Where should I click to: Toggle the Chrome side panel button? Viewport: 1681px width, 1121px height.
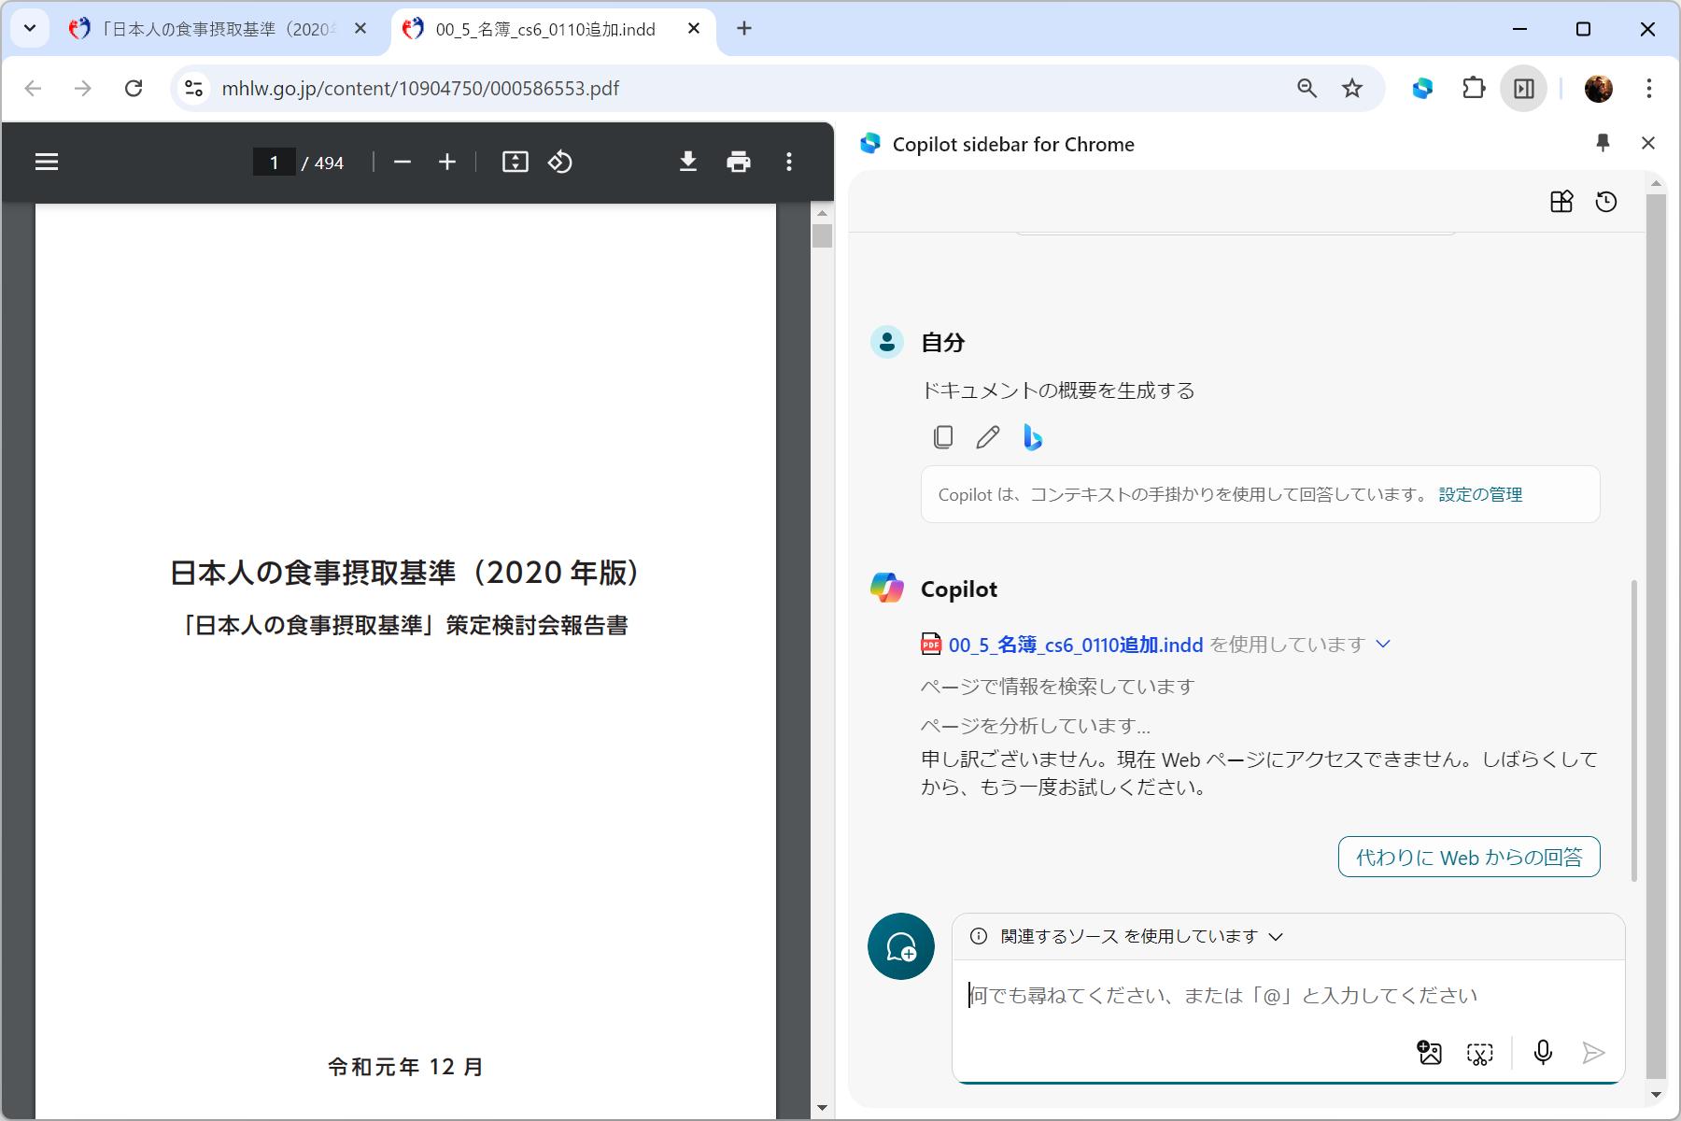click(x=1524, y=89)
